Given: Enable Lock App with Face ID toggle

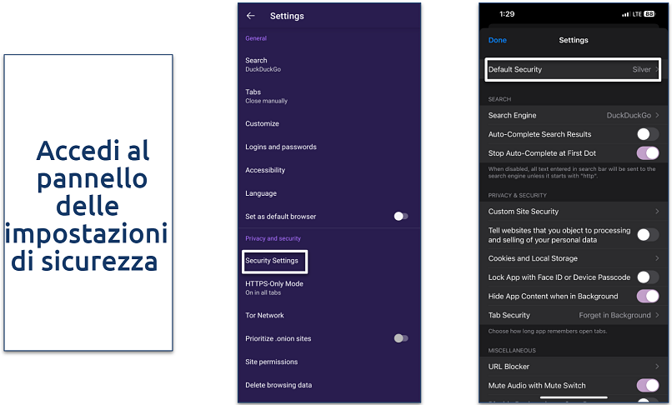Looking at the screenshot, I should (x=647, y=277).
